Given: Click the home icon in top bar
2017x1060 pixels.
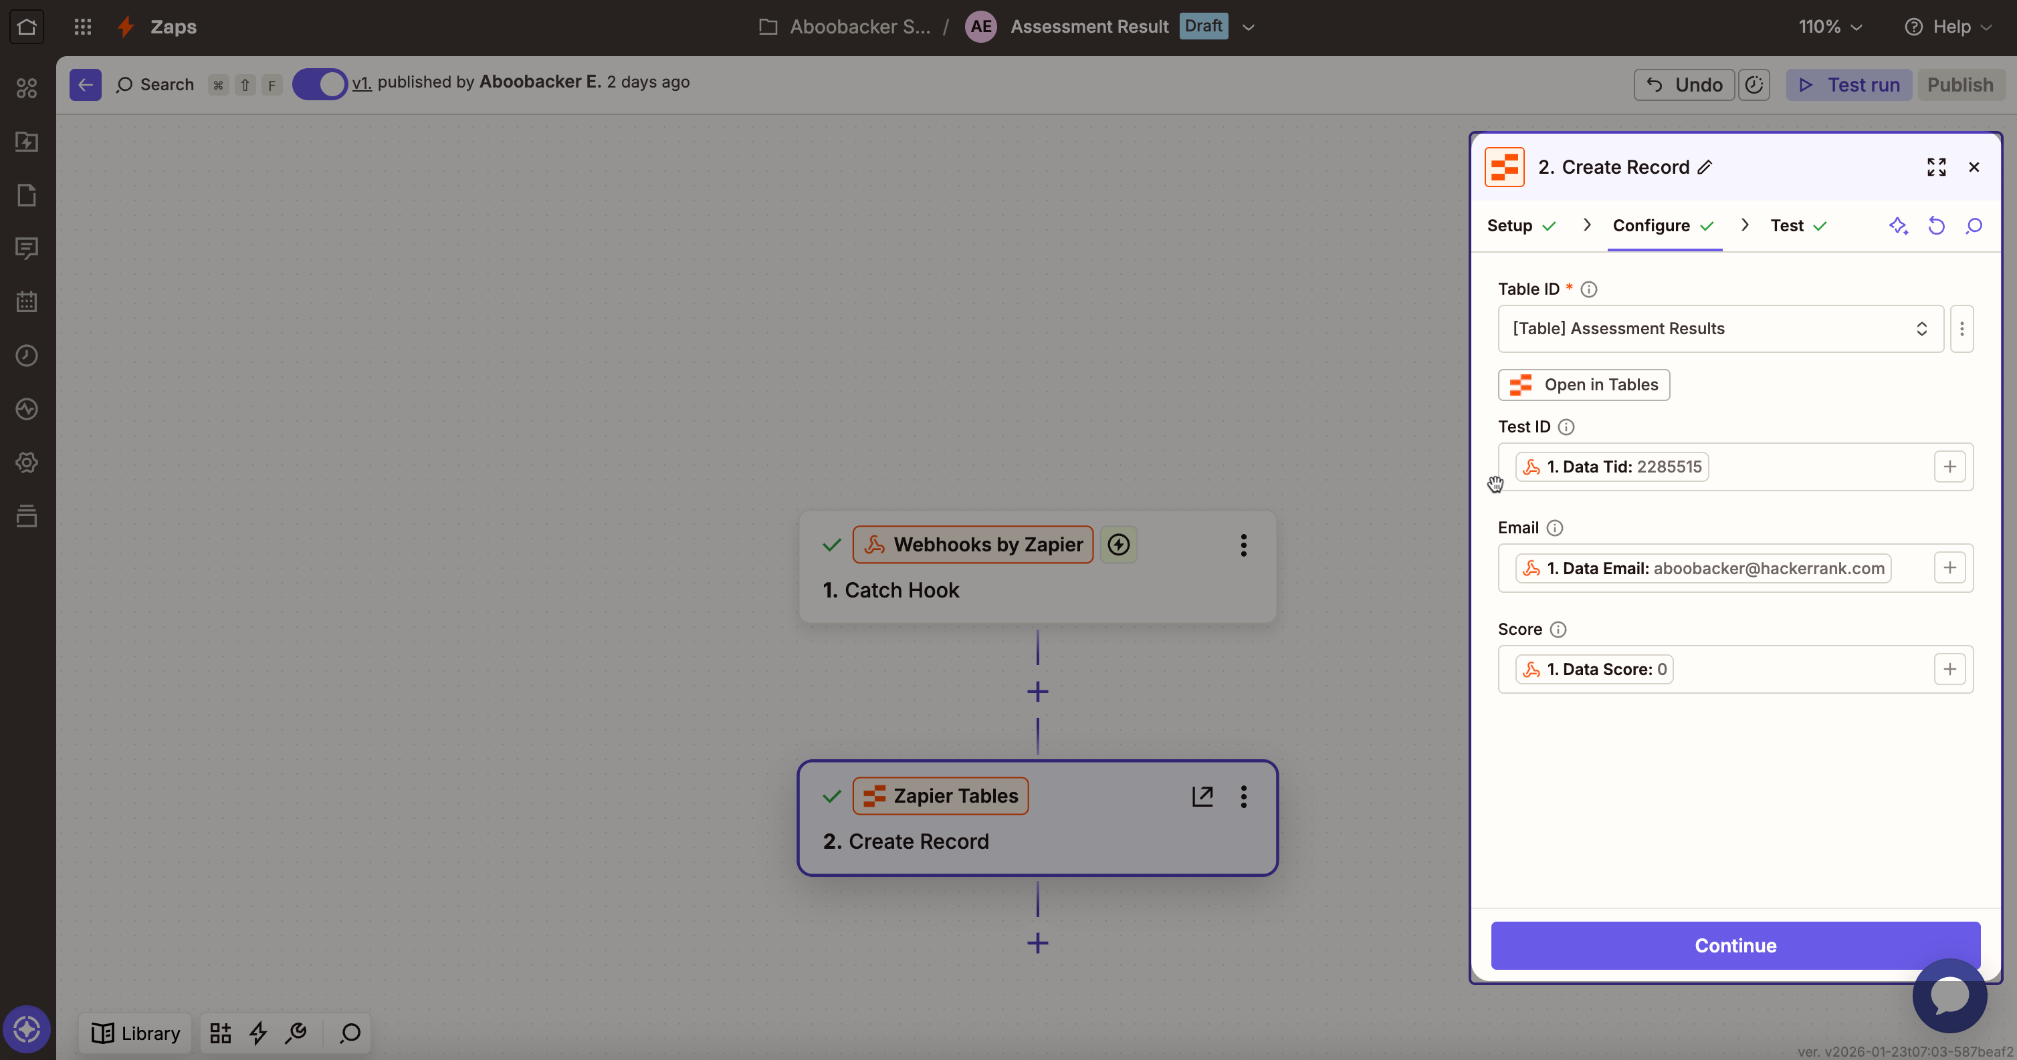Looking at the screenshot, I should tap(27, 27).
